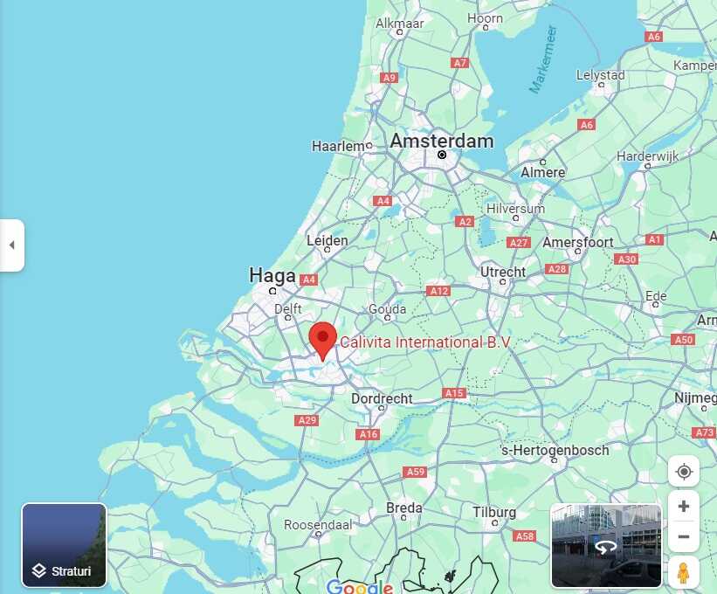This screenshot has width=717, height=594.
Task: Activate the Street View pegman
Action: pyautogui.click(x=683, y=572)
